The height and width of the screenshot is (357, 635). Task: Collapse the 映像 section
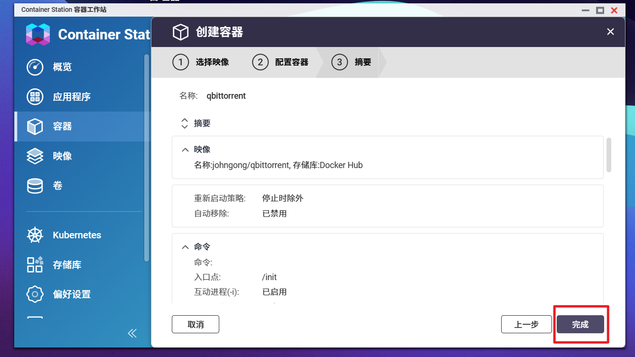point(185,150)
